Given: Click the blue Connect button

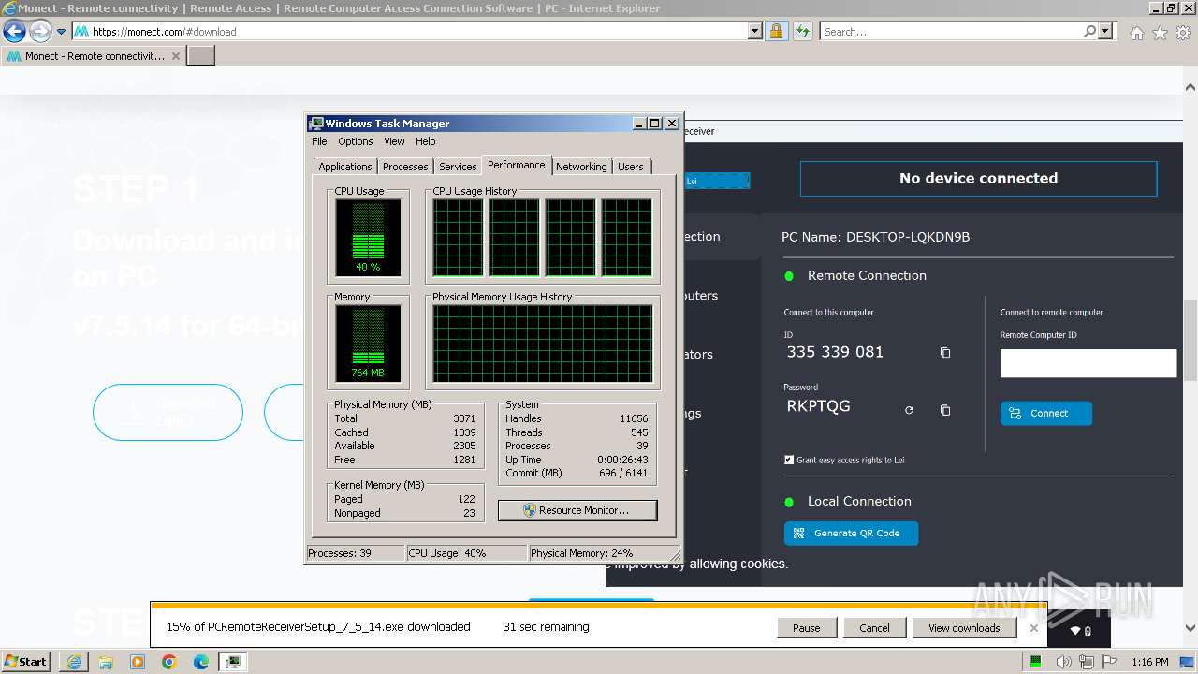Looking at the screenshot, I should coord(1045,413).
